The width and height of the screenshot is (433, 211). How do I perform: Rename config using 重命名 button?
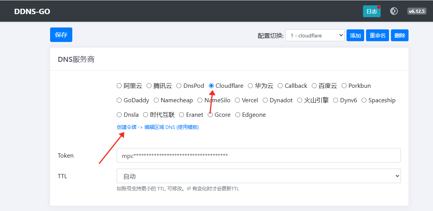(377, 35)
